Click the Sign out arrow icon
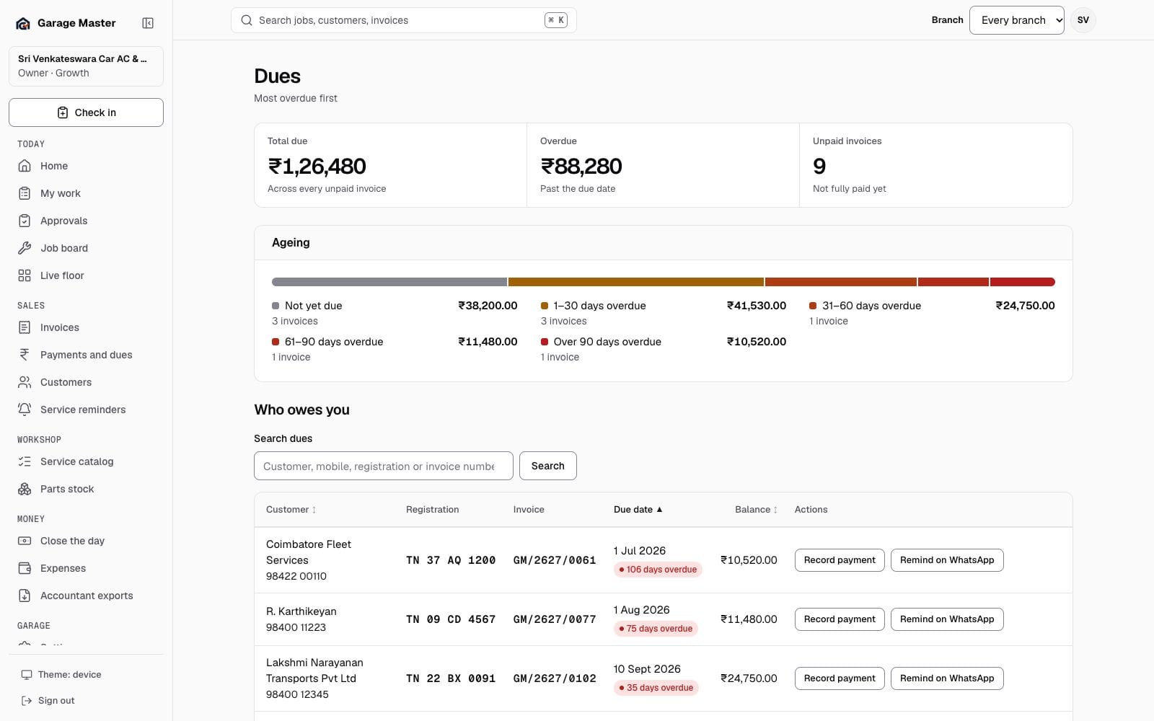This screenshot has width=1154, height=721. (x=27, y=701)
